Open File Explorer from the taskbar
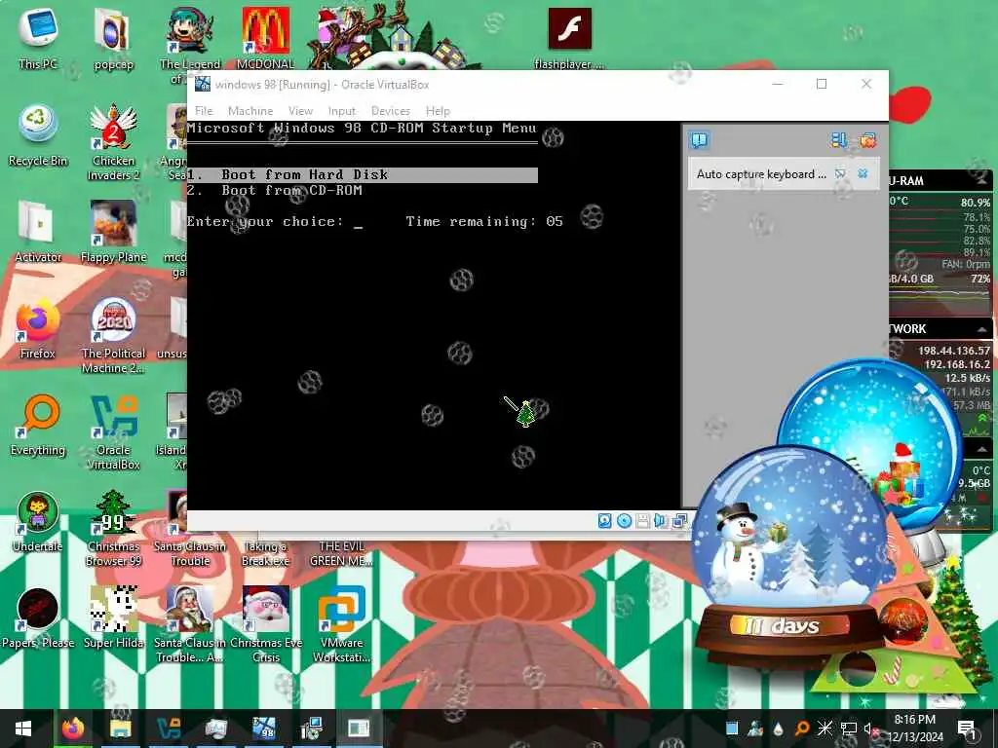The height and width of the screenshot is (748, 998). tap(120, 729)
